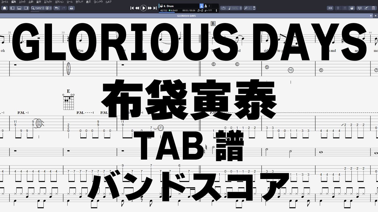378x212 pixels.
Task: Open the エフェクト menu
Action: 48,2
